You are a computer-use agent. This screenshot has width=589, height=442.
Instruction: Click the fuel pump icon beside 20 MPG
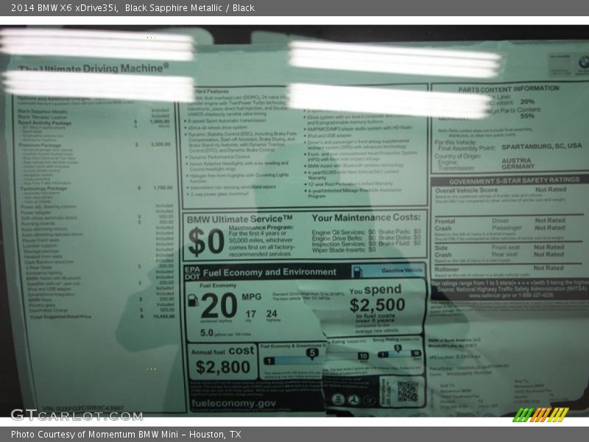tap(193, 301)
